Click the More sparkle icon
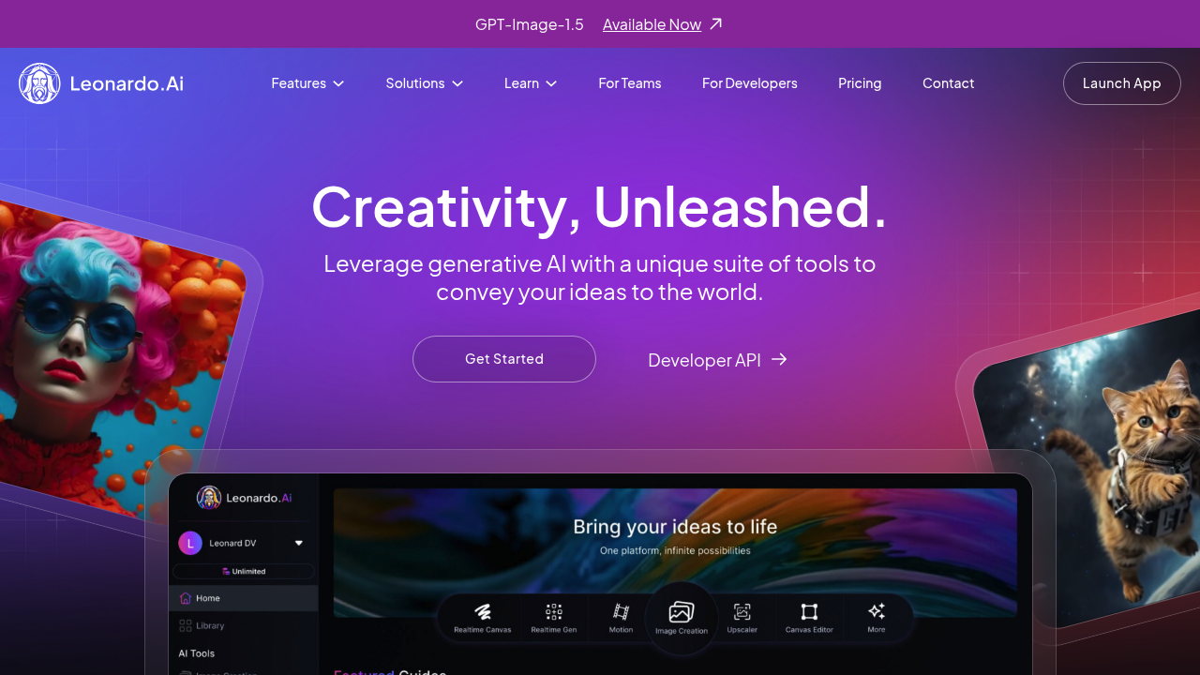The image size is (1200, 675). pos(877,611)
